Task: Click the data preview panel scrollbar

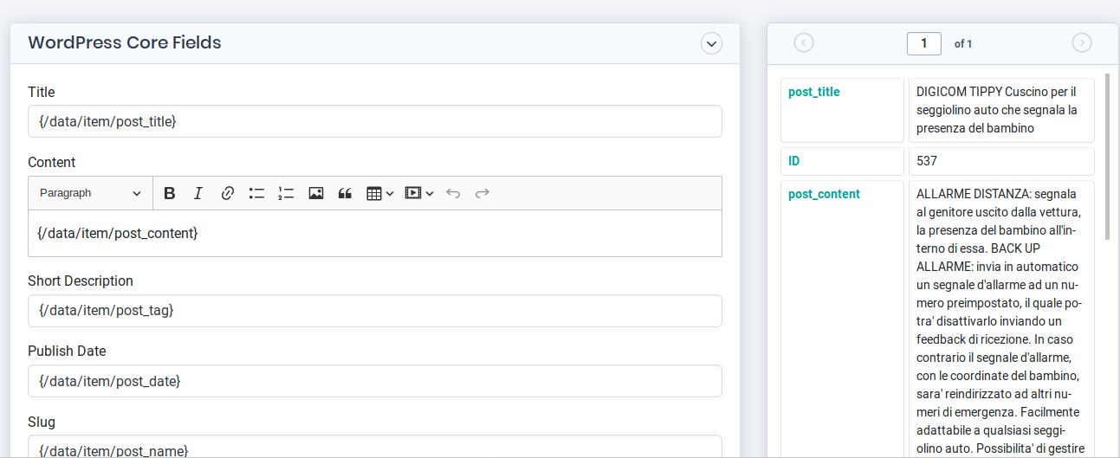Action: (1107, 156)
